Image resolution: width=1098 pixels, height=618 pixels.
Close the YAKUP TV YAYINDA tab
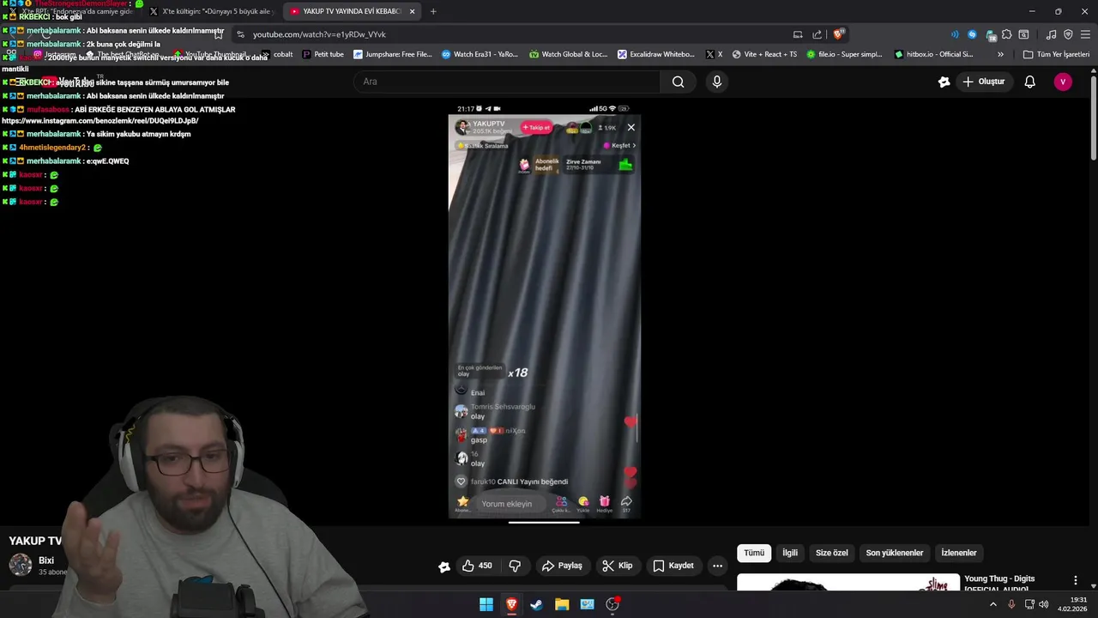[x=412, y=11]
